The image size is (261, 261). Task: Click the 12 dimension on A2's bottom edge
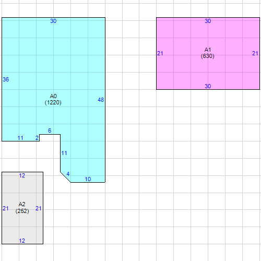click(x=22, y=241)
